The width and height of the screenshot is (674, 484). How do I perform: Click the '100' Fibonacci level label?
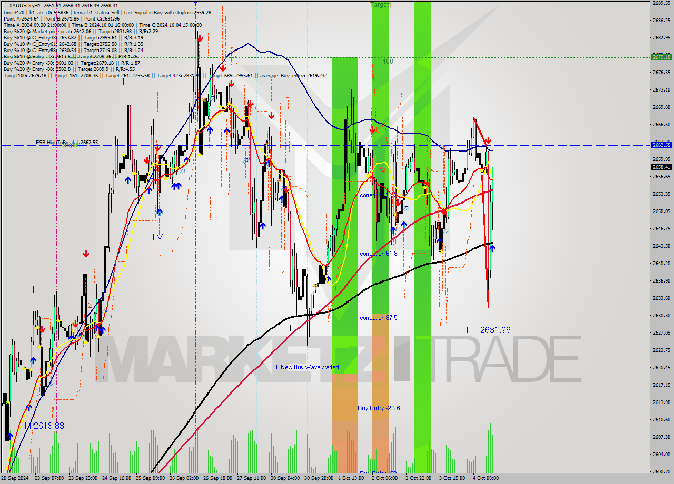tap(388, 62)
